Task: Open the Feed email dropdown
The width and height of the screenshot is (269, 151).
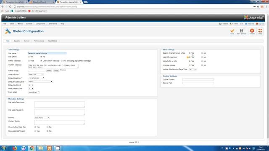Action: pos(34,92)
